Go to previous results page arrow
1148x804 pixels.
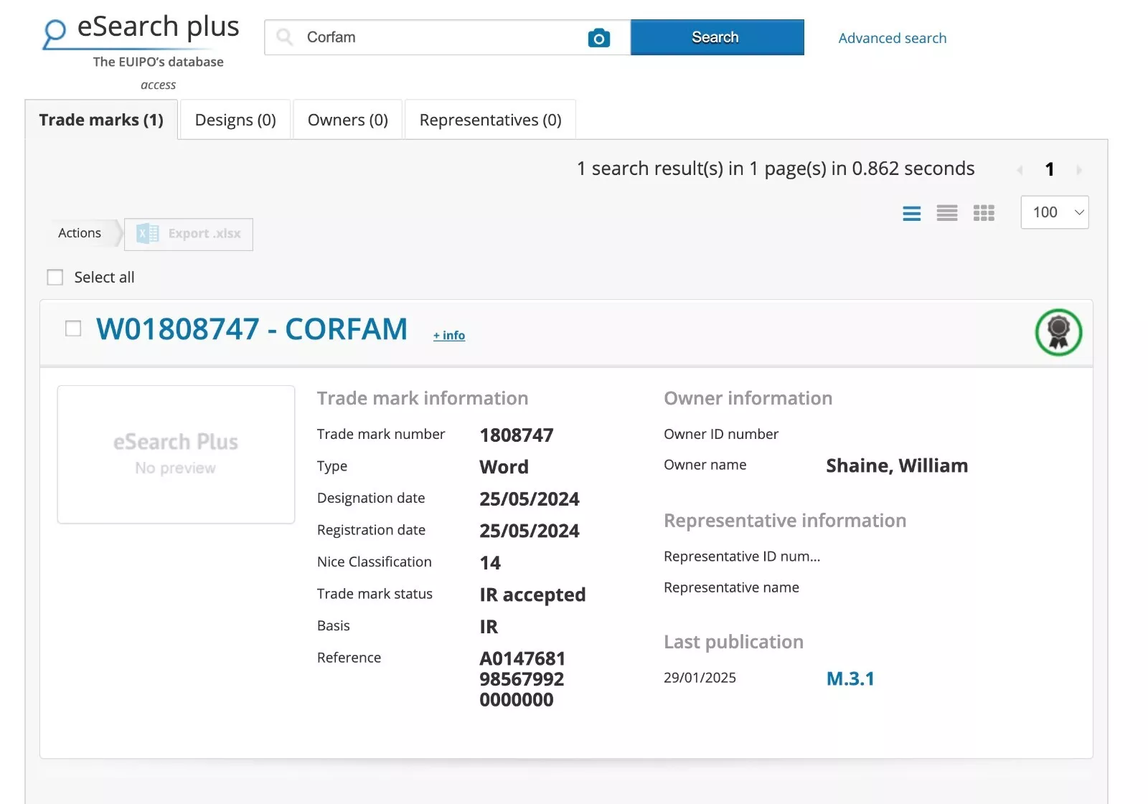1020,170
